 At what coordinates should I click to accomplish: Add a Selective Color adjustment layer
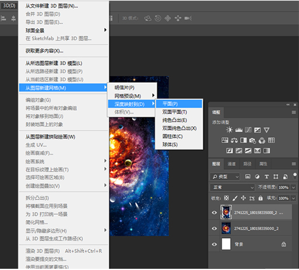pyautogui.click(x=257, y=151)
